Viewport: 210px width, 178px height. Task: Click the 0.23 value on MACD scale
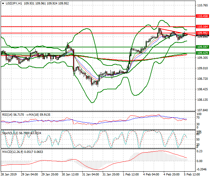pyautogui.click(x=200, y=151)
